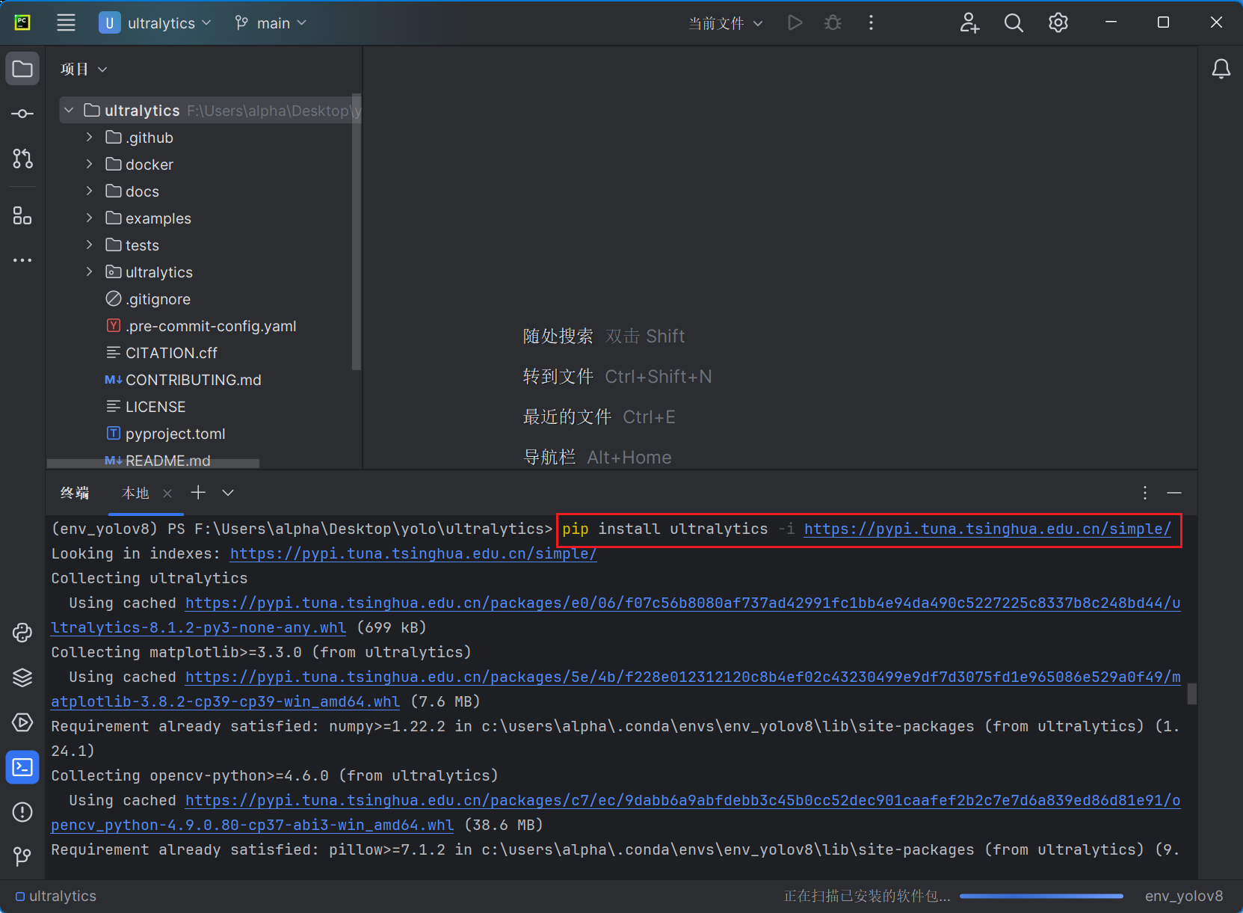This screenshot has width=1243, height=913.
Task: Click the package scanning progress bar
Action: 1041,896
